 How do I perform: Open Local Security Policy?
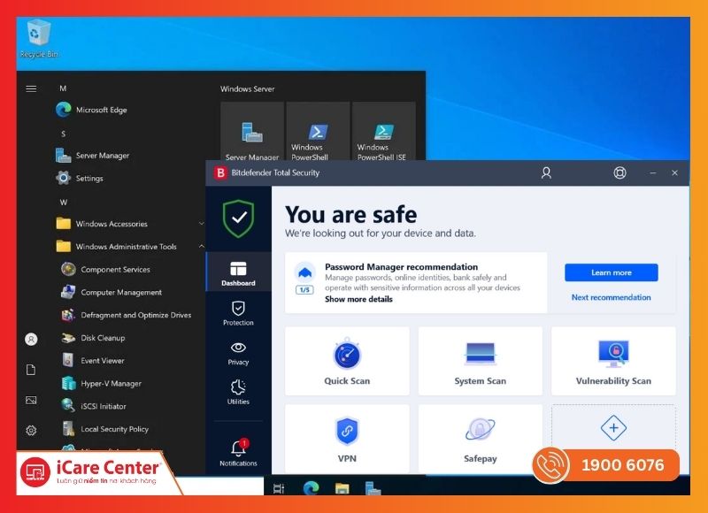pos(105,429)
